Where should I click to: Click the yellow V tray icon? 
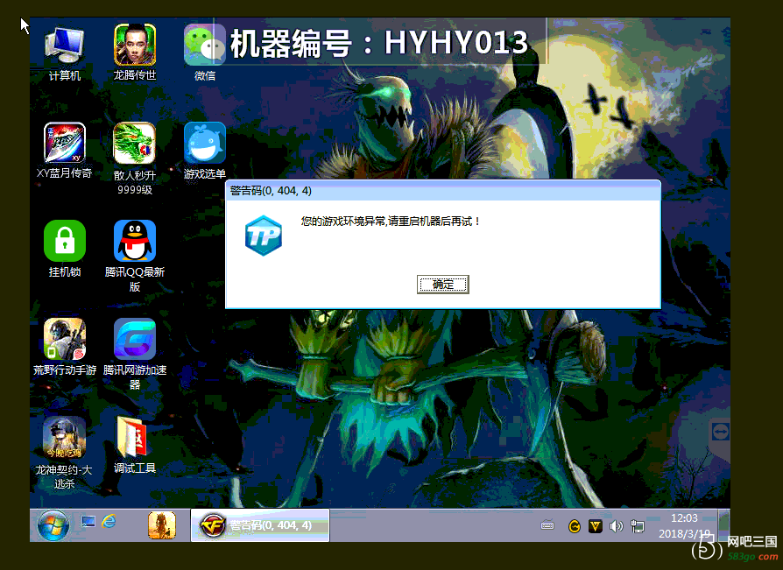596,526
